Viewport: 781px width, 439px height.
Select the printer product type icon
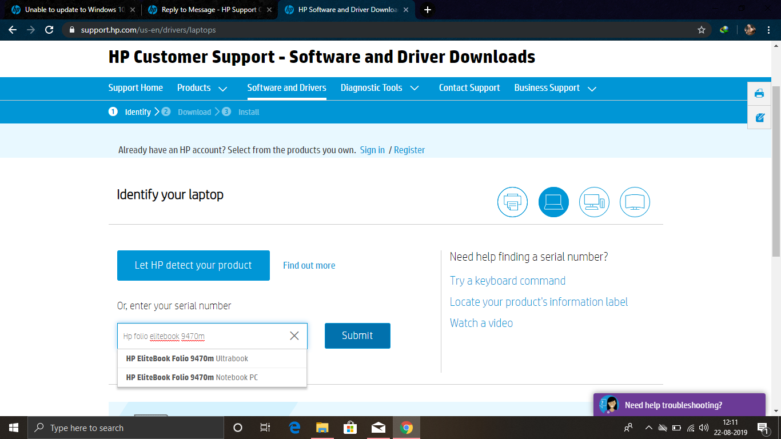click(512, 202)
